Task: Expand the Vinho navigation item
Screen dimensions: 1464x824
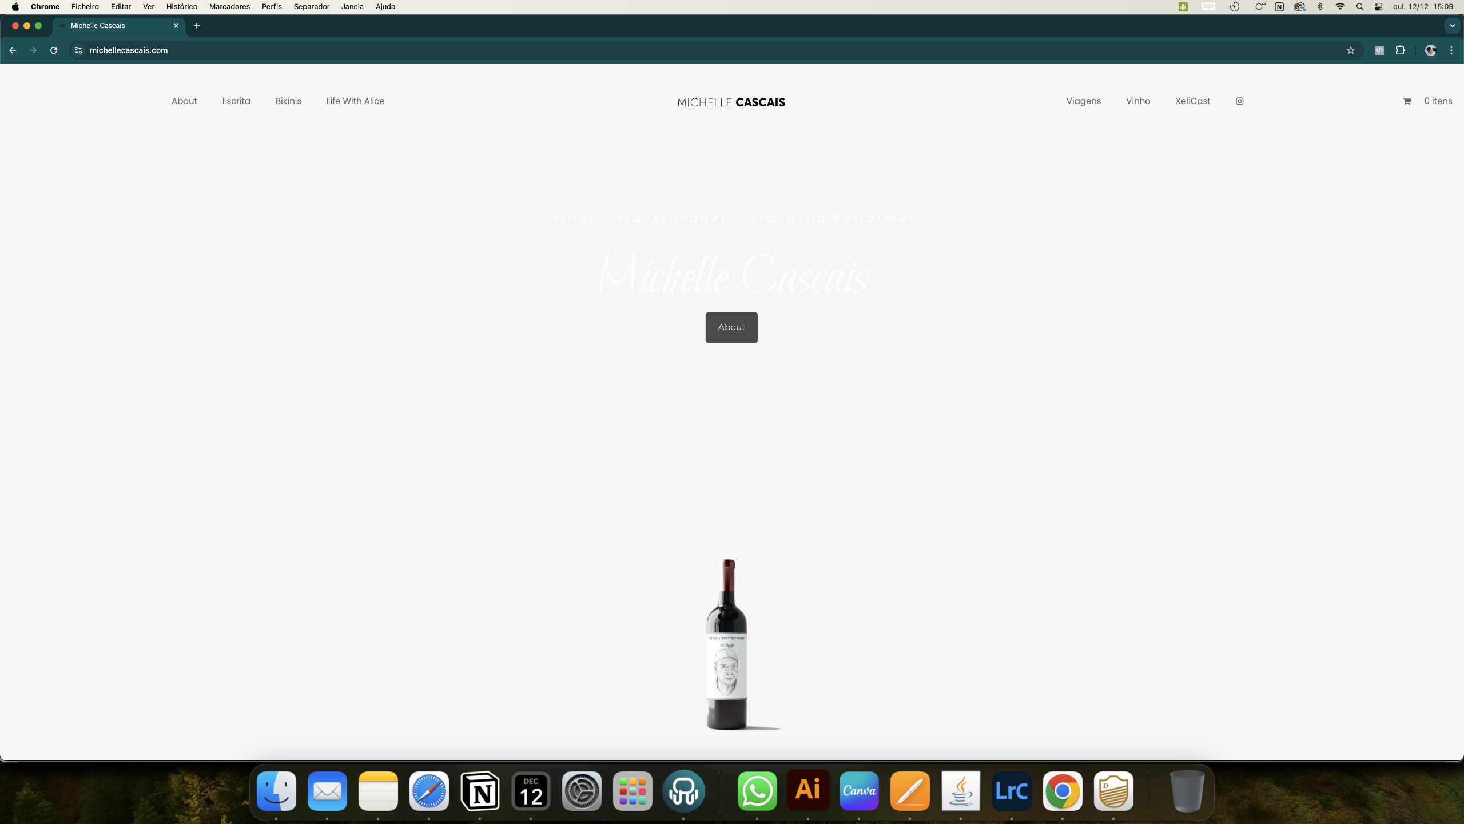Action: (1137, 101)
